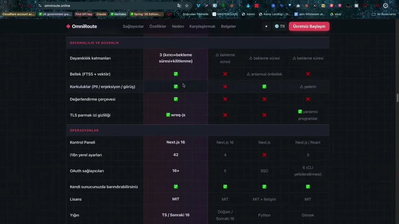Click the Kendi sunucunuzda barındırabilirsiniz label

point(104,187)
